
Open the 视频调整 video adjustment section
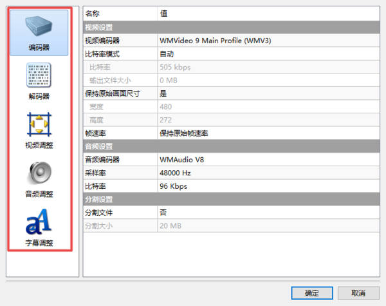coord(39,130)
